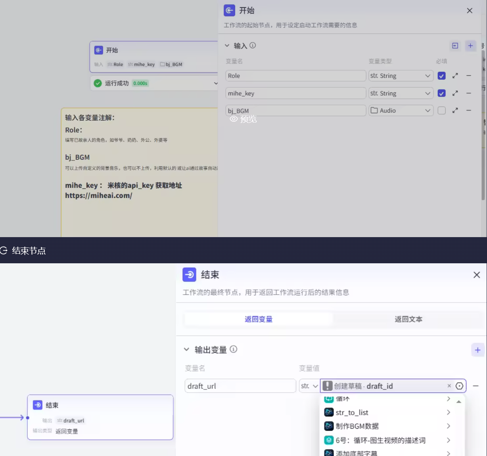Enable required checkbox for bj_BGM

point(441,111)
